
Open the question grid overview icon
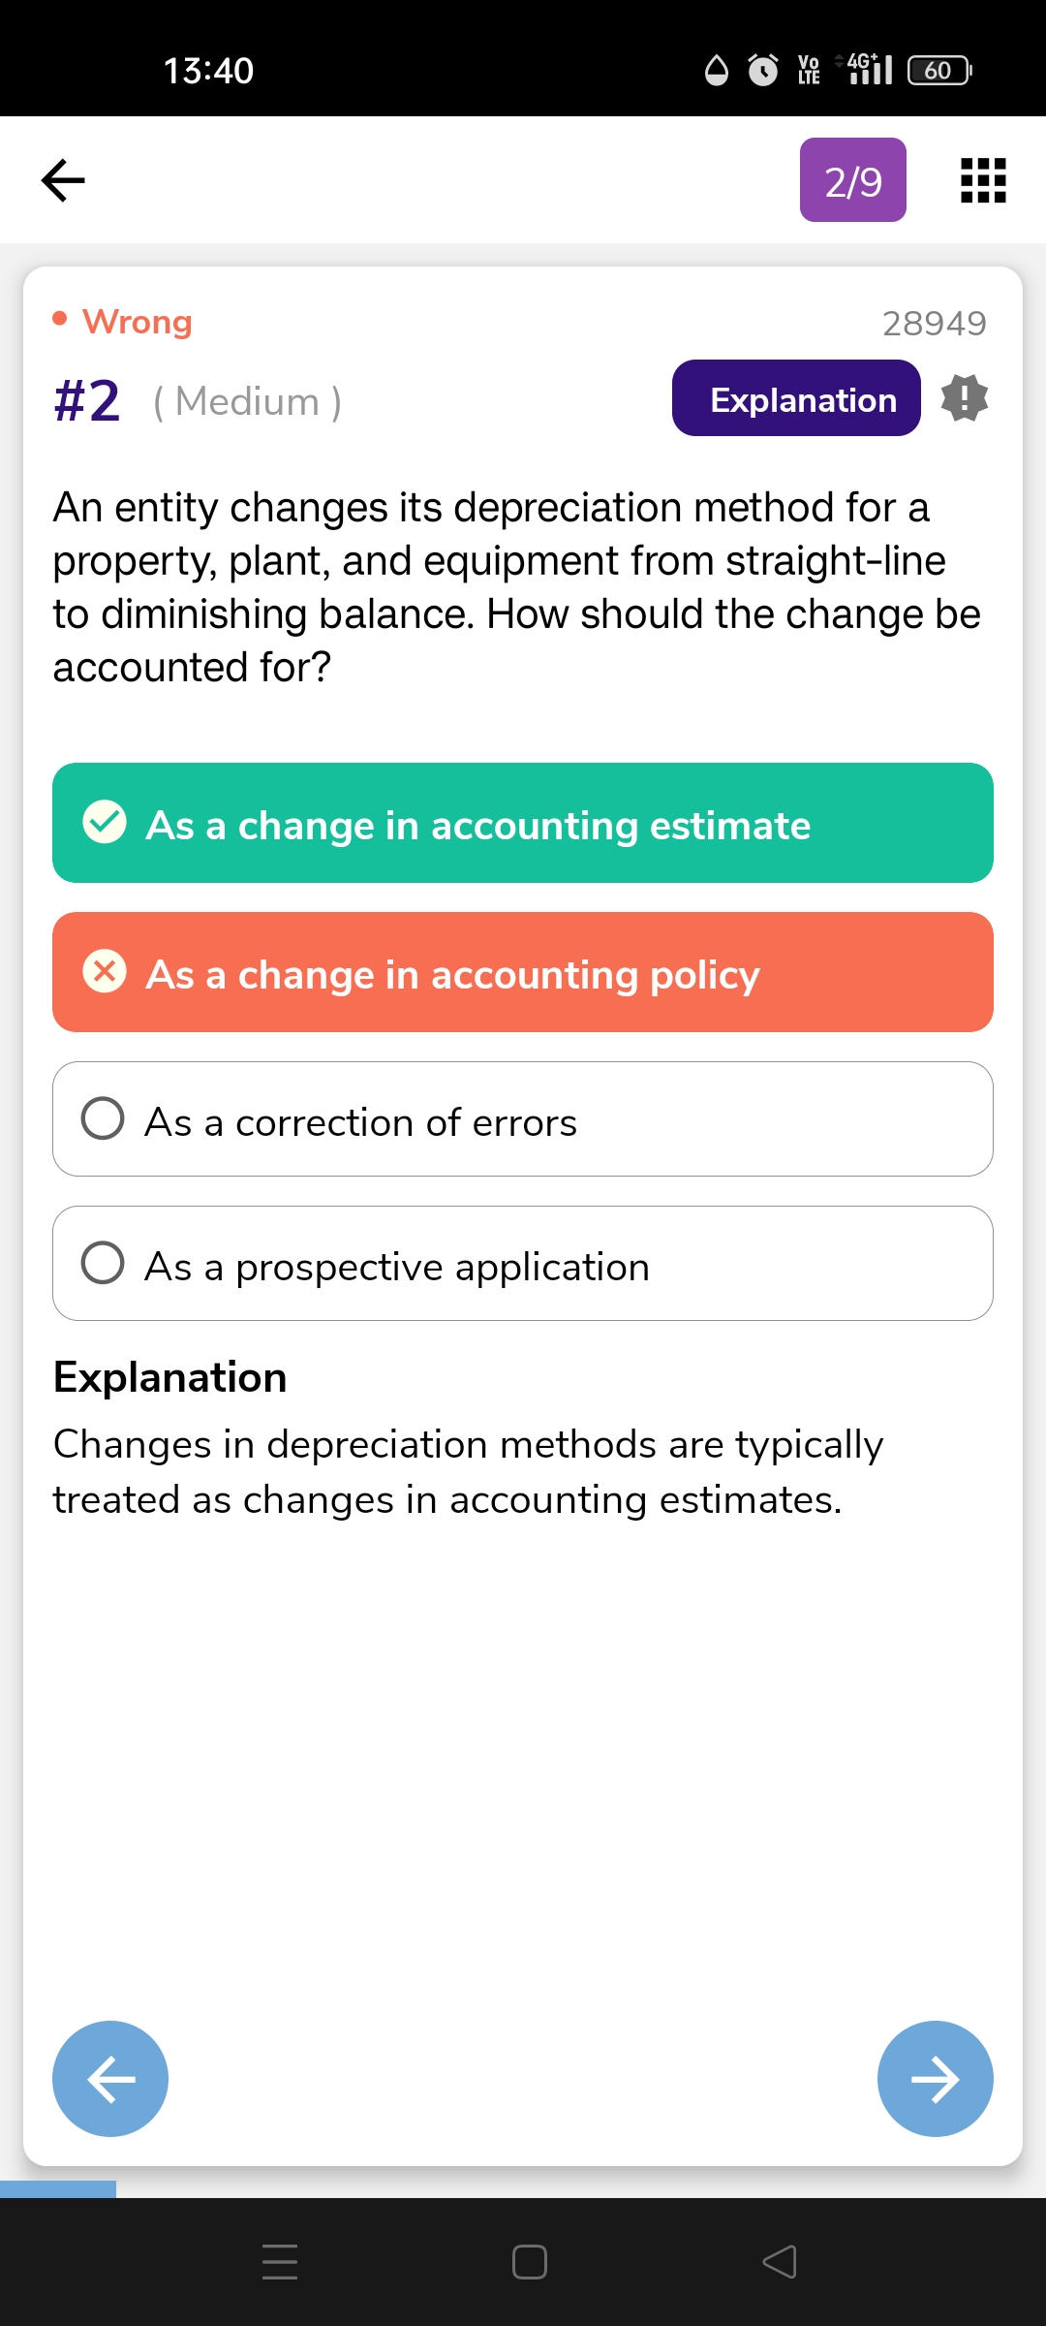983,180
